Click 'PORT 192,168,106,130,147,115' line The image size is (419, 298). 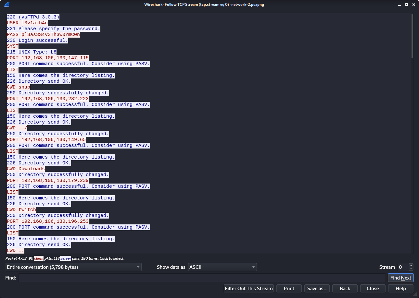click(48, 58)
